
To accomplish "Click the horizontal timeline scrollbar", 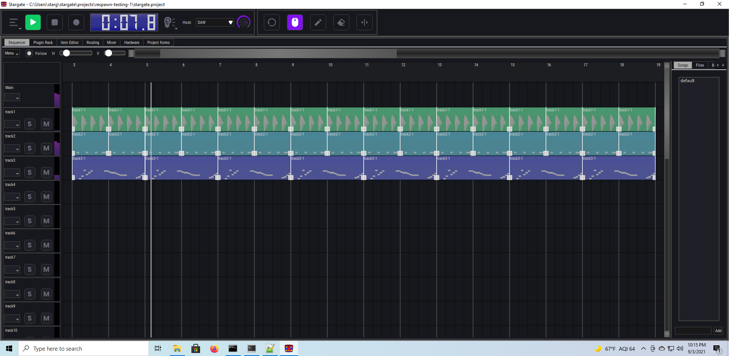I will (x=278, y=53).
